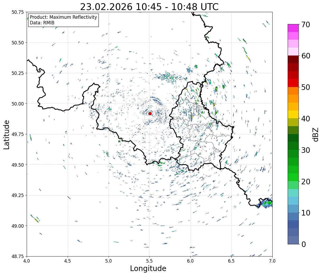Pick the yellow colorbar swatch just above 40
Viewport: 322px width, 275px height.
coord(293,114)
